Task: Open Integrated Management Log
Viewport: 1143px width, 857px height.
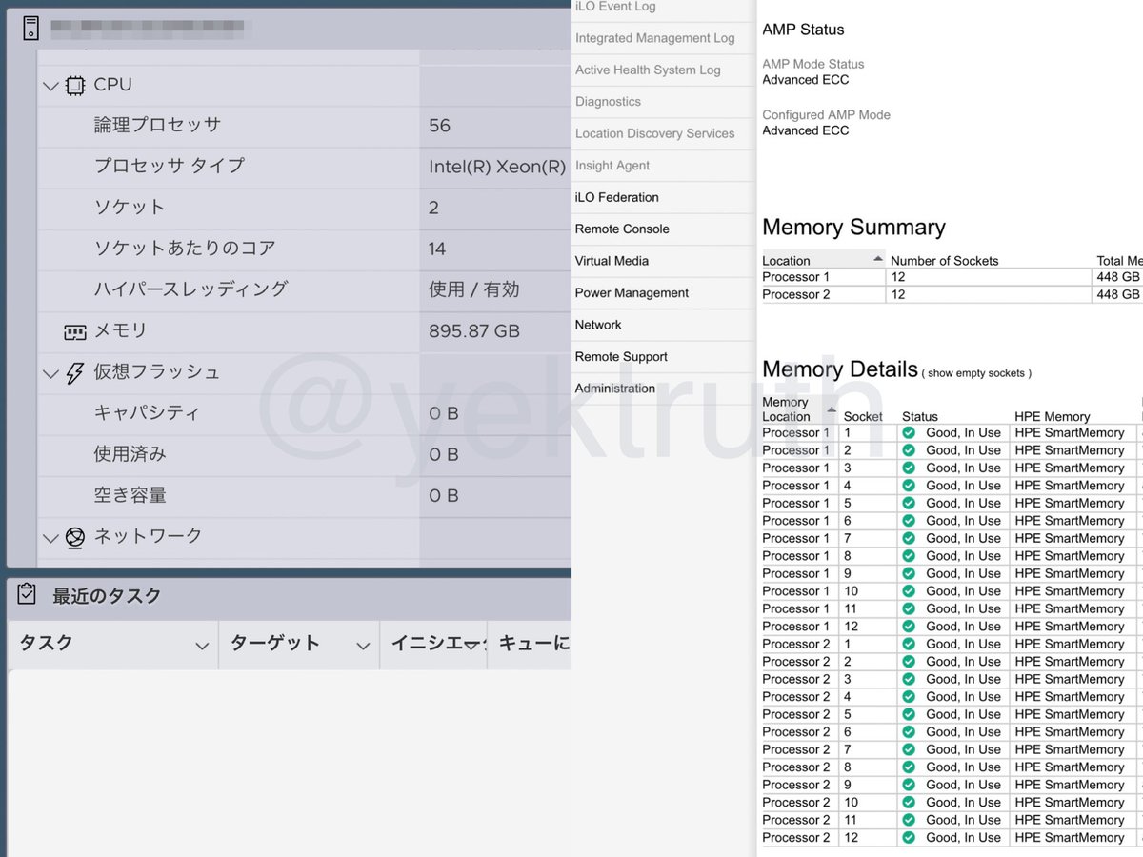Action: click(x=654, y=38)
